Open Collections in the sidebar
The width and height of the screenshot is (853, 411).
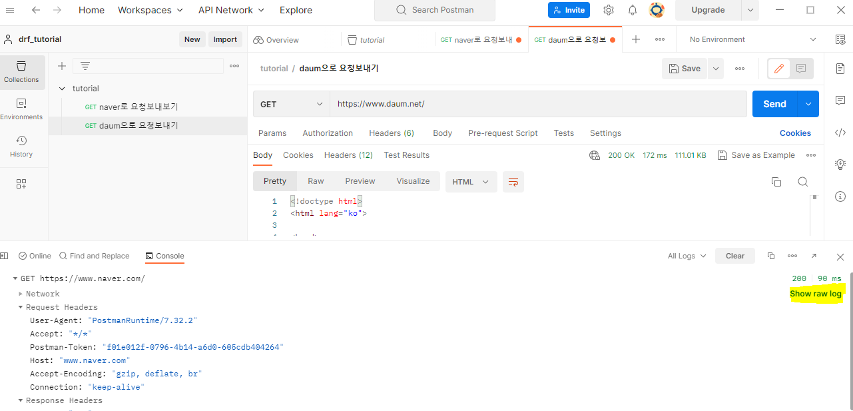click(x=21, y=72)
